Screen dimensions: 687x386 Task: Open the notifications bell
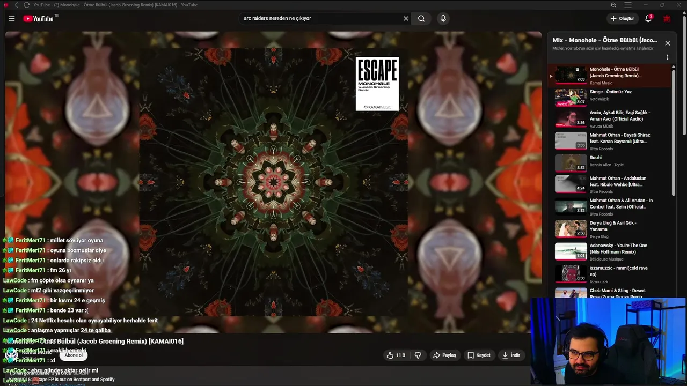[648, 18]
